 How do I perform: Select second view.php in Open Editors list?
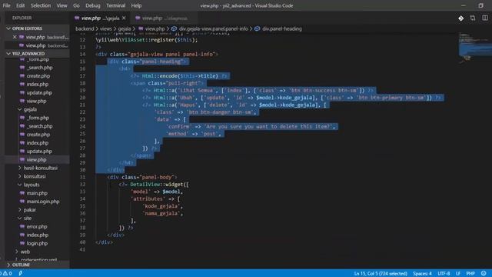(x=37, y=45)
